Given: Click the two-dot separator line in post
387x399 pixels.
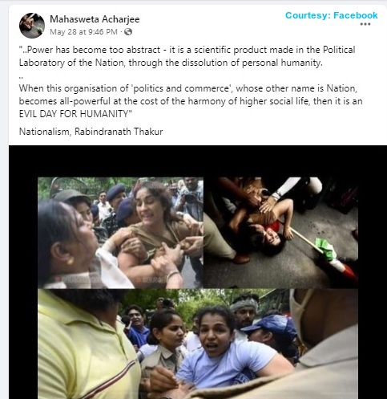Looking at the screenshot, I should point(22,77).
